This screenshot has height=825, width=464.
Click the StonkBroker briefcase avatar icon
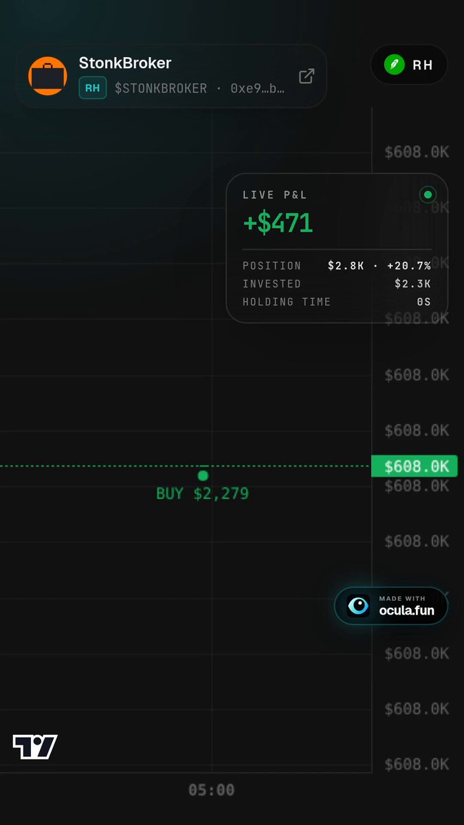(x=47, y=76)
